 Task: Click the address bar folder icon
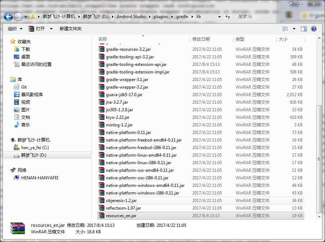coord(32,16)
